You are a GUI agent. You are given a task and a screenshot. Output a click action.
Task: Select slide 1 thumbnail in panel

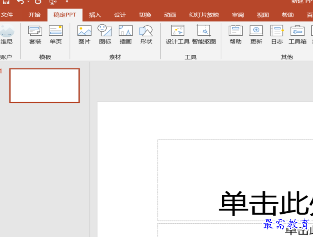point(44,86)
